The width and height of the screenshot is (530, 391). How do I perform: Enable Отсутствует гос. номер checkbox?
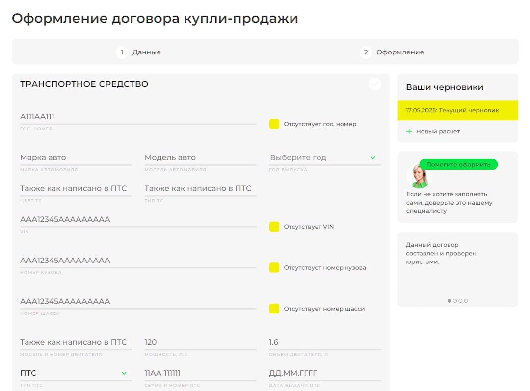point(274,124)
